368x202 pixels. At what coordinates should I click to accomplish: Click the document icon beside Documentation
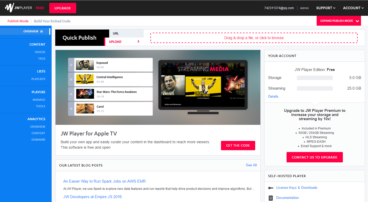coord(271,198)
